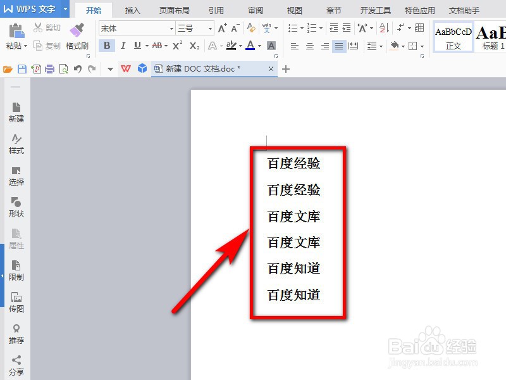The width and height of the screenshot is (506, 380).
Task: Click the text highlight pen icon
Action: click(231, 46)
